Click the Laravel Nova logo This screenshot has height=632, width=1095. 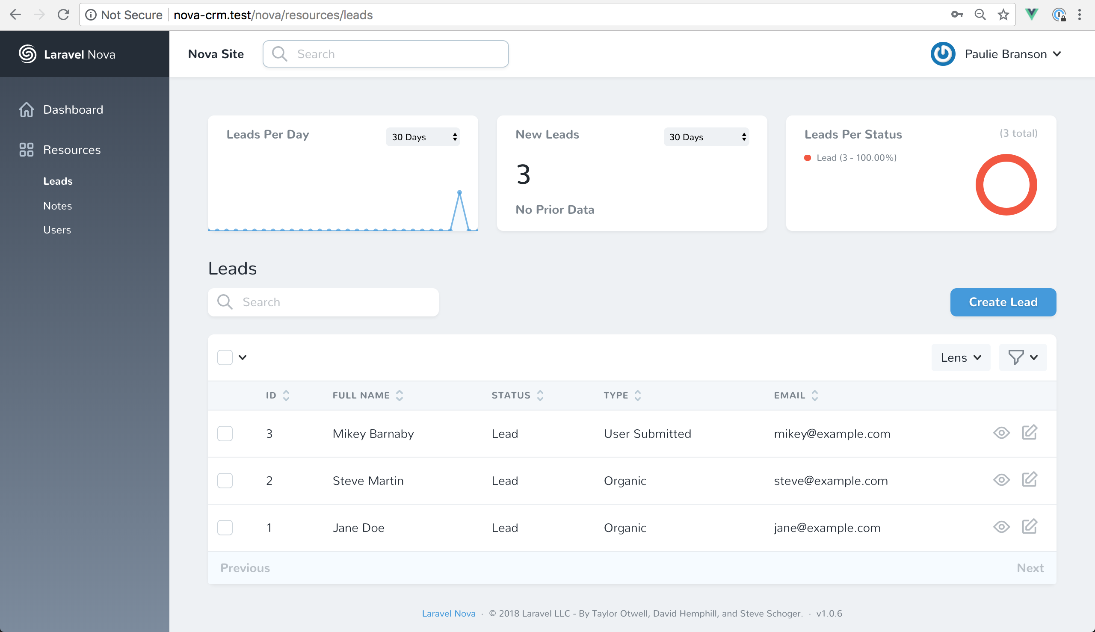click(x=28, y=54)
